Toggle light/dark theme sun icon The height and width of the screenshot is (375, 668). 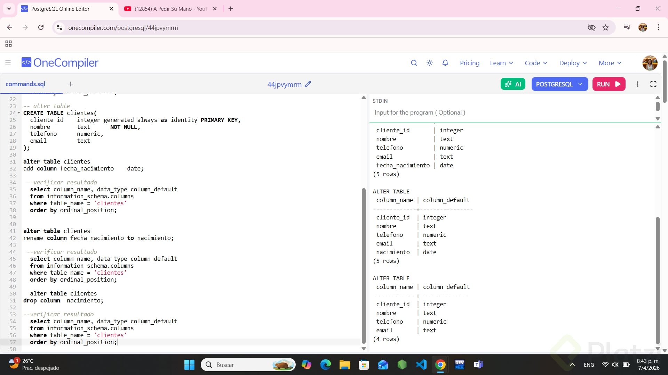(x=430, y=63)
